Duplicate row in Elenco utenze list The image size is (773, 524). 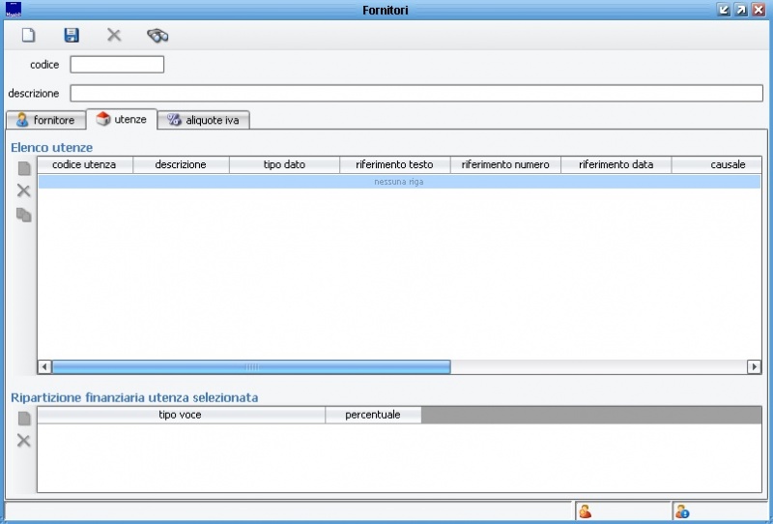pos(24,215)
